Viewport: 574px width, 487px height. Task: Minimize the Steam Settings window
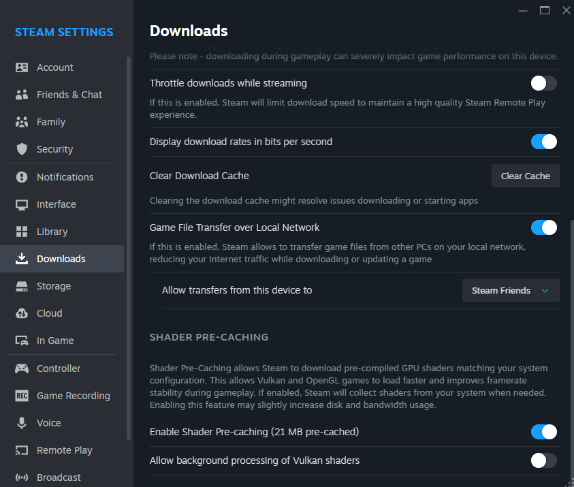(x=523, y=10)
